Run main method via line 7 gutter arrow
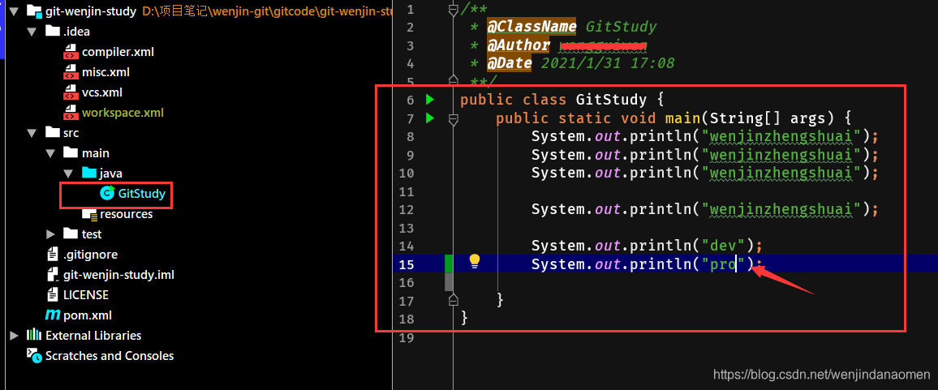Viewport: 938px width, 390px height. point(429,118)
